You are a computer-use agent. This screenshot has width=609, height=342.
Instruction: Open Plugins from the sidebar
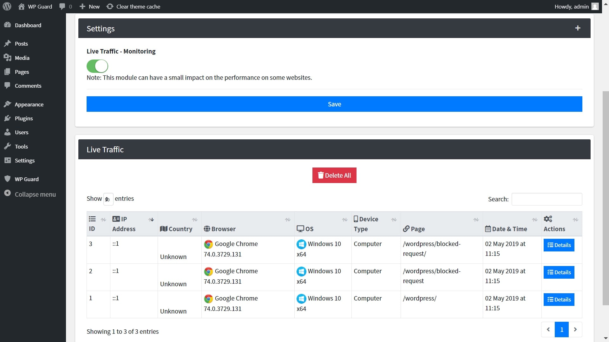point(24,118)
